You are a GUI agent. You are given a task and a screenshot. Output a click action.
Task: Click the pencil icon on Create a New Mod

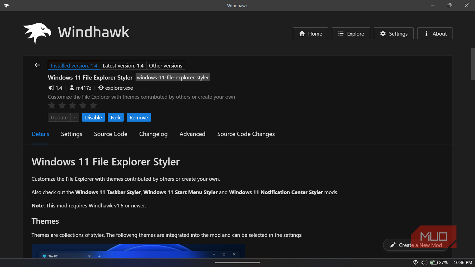coord(393,245)
